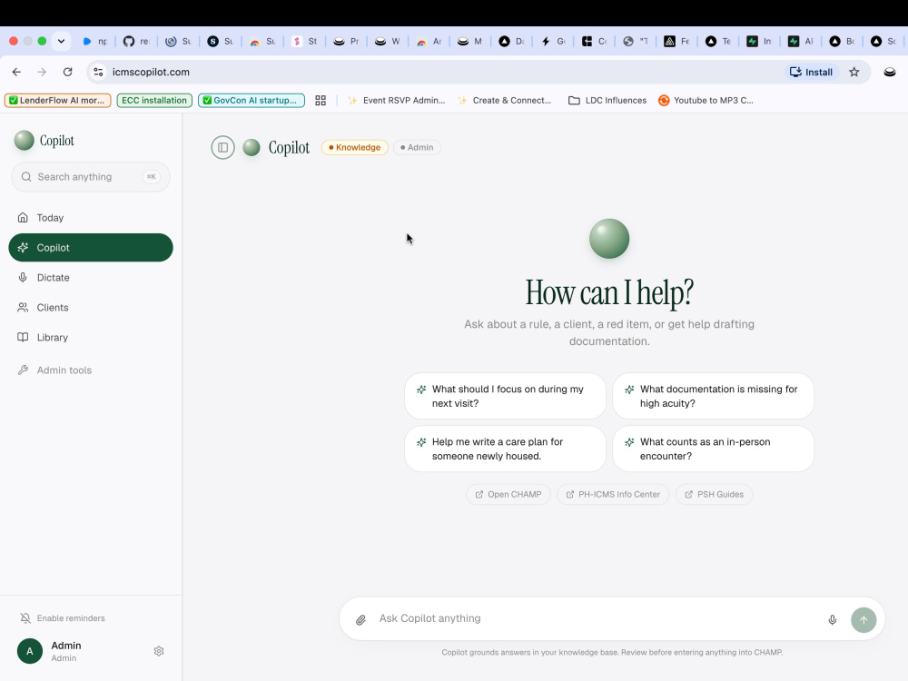The image size is (908, 681).
Task: Send message with green arrow button
Action: (864, 619)
